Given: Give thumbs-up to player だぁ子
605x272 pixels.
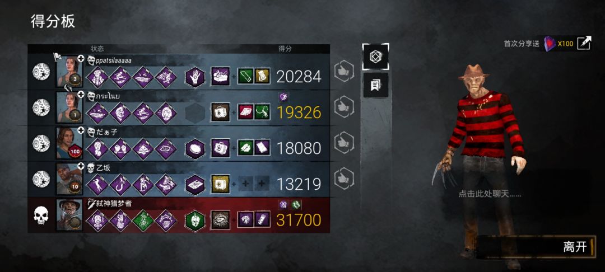Looking at the screenshot, I should [344, 143].
